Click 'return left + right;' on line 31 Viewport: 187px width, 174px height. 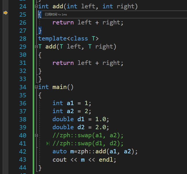(x=88, y=63)
